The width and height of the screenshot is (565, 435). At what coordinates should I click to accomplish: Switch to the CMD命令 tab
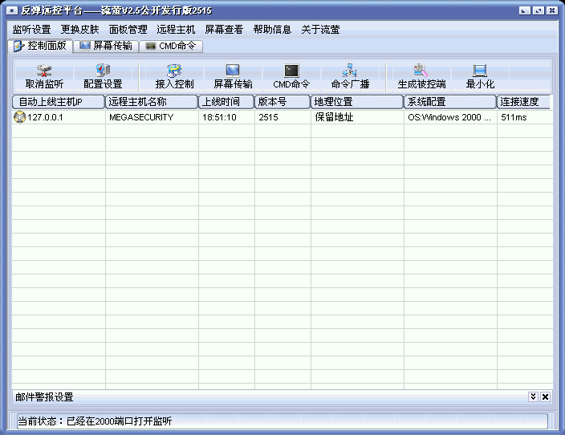[171, 47]
